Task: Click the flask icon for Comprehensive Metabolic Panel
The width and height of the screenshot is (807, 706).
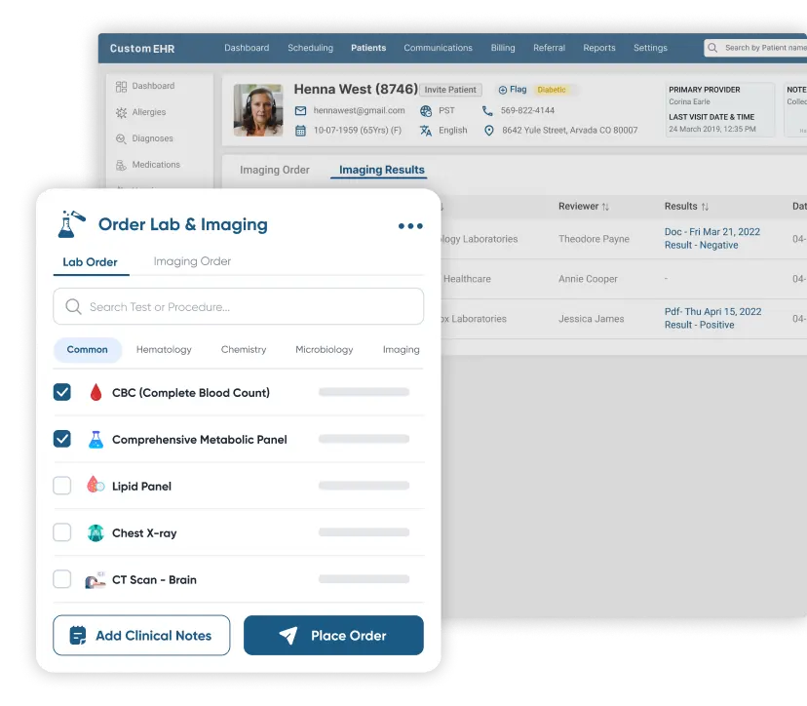Action: pyautogui.click(x=96, y=439)
